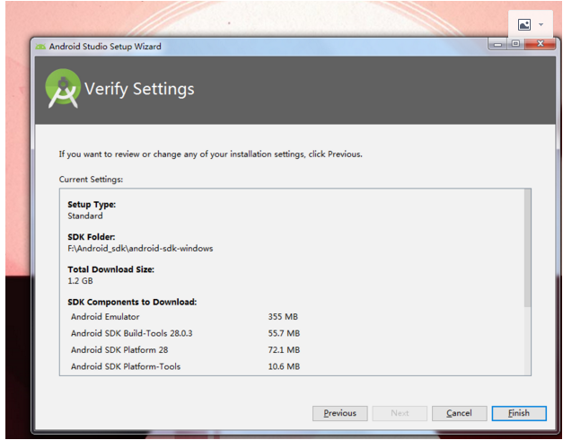Click the 'Standard' setup type value
The height and width of the screenshot is (440, 563).
pos(85,216)
